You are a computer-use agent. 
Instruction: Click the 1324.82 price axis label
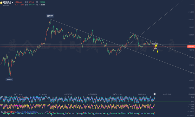click(191, 88)
